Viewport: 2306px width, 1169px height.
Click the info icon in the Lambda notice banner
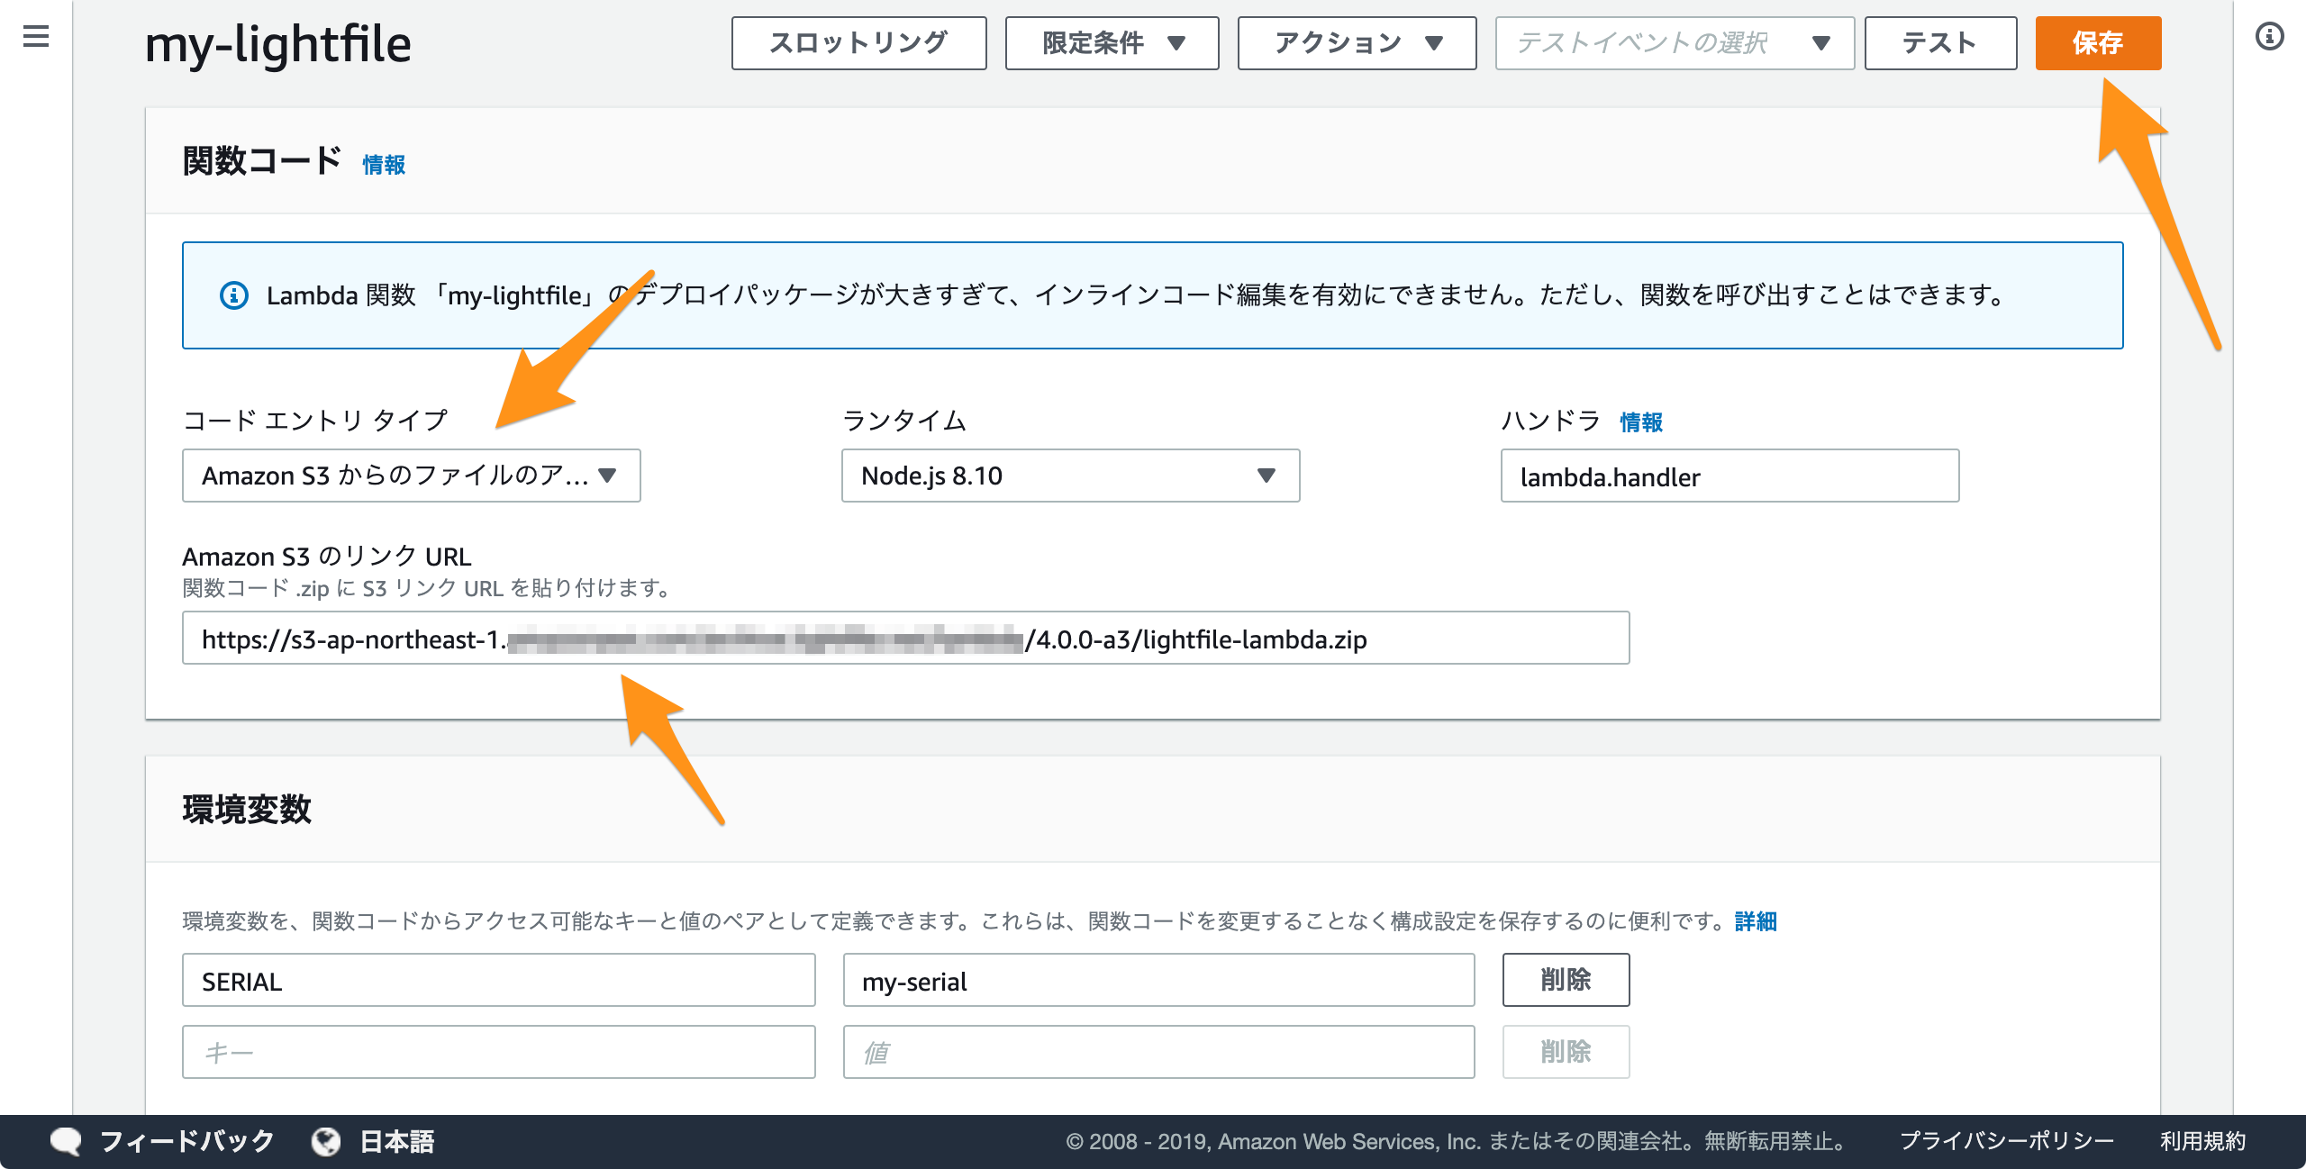234,295
